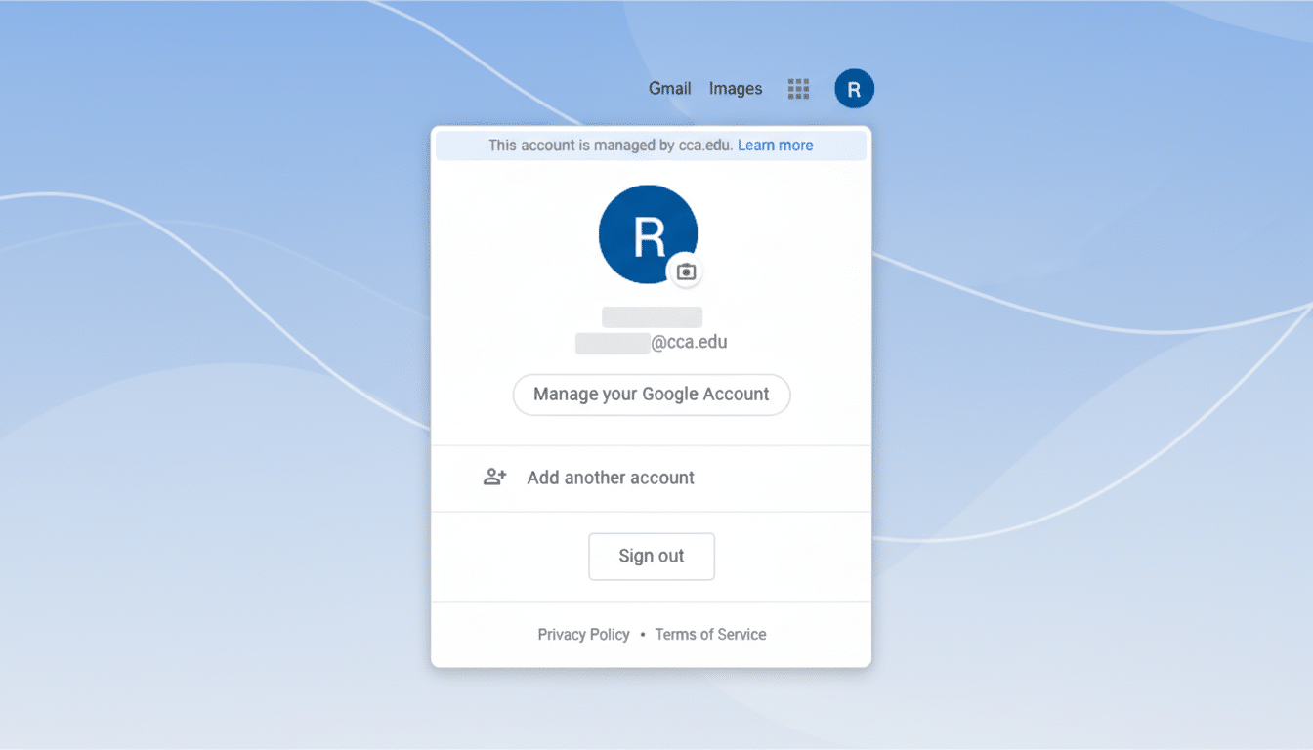Screen dimensions: 1313x750
Task: Click the add another account person icon
Action: pyautogui.click(x=494, y=477)
